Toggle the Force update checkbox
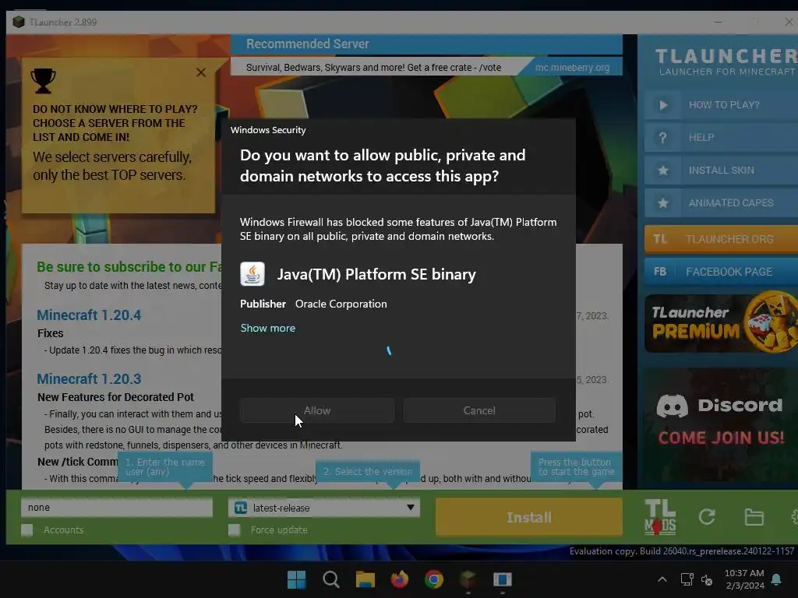This screenshot has width=798, height=598. click(234, 529)
